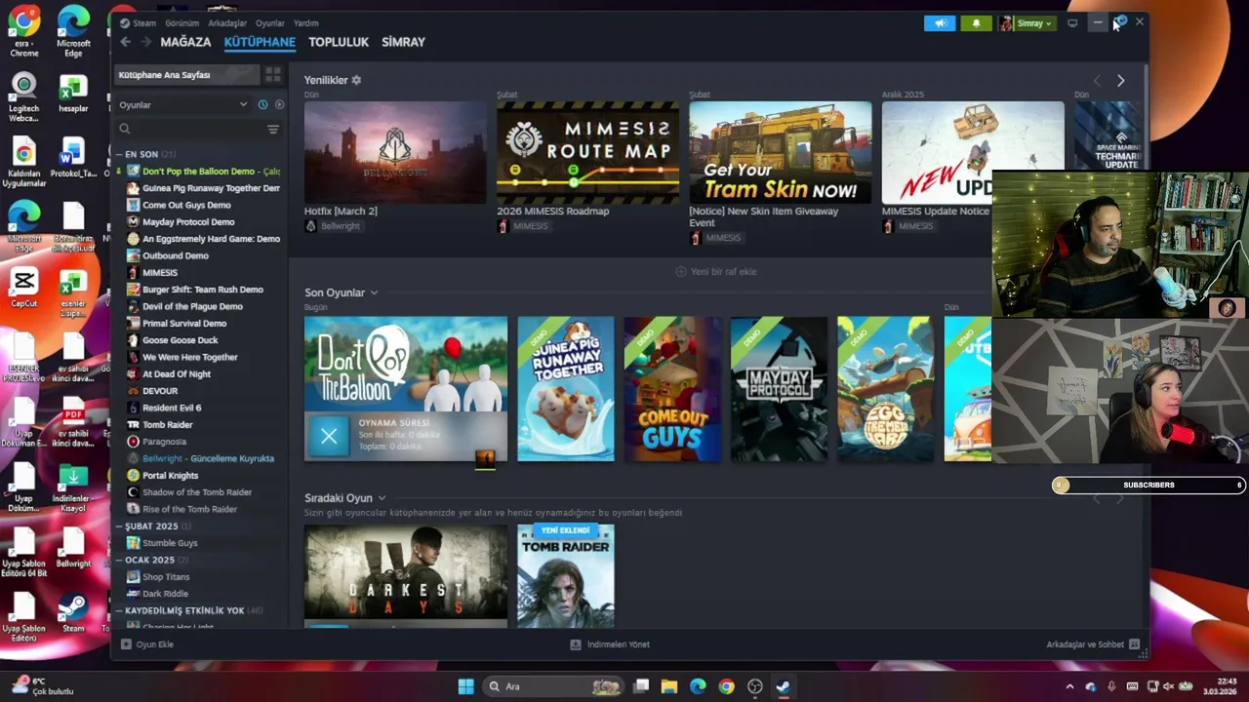The image size is (1249, 702).
Task: Open Hotfix March 2 Bellwright news thumbnail
Action: [395, 152]
